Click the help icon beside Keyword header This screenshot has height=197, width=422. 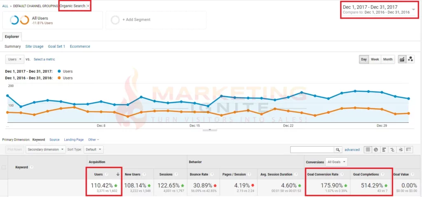32,167
